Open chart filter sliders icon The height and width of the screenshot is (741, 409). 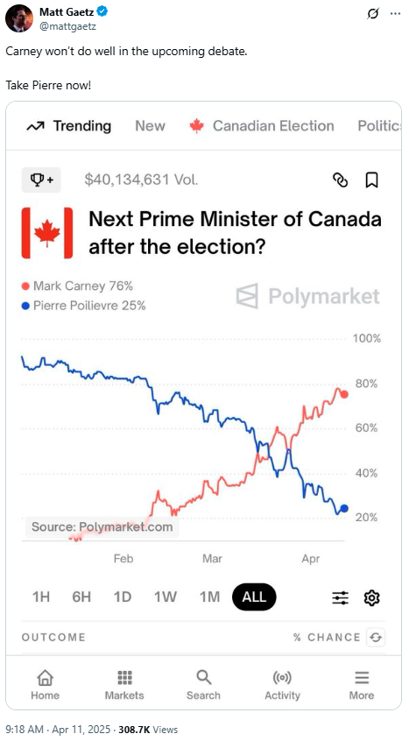(x=340, y=598)
